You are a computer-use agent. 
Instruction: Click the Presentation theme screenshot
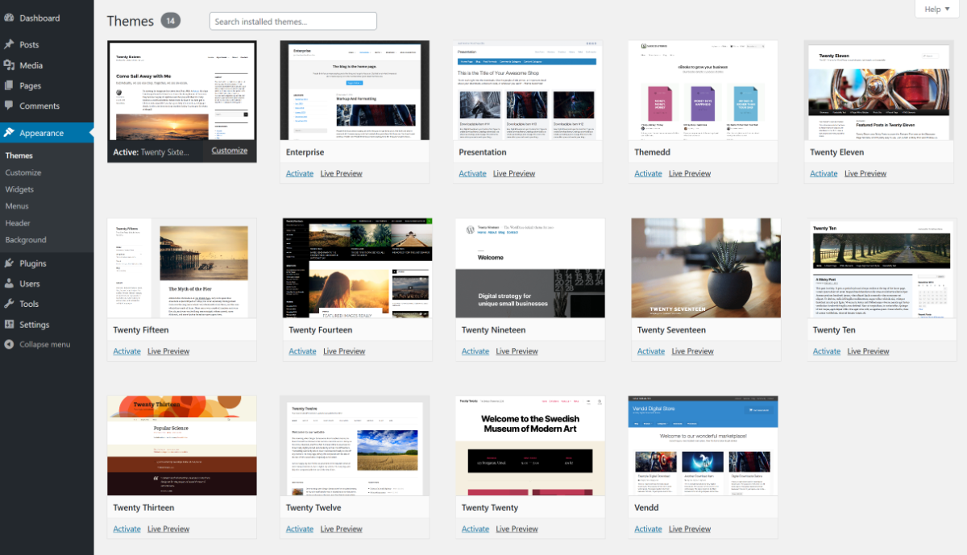[528, 90]
